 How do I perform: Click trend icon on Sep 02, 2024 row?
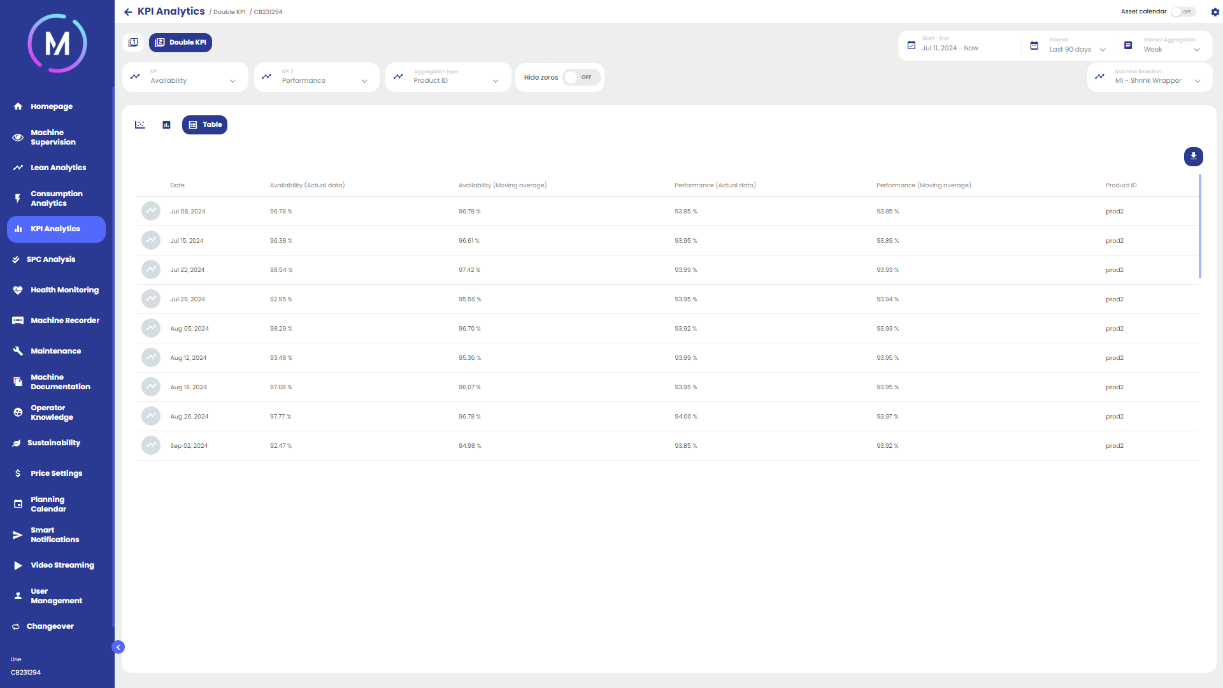click(151, 446)
